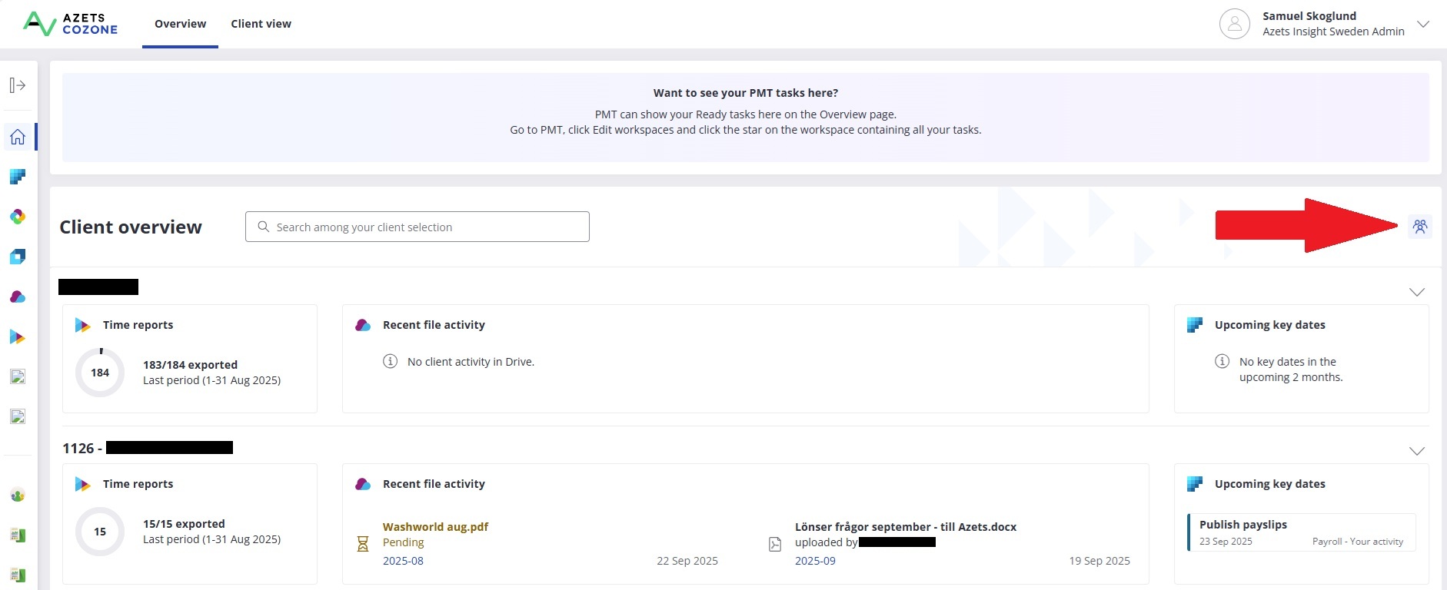Image resolution: width=1447 pixels, height=590 pixels.
Task: Open the Samuel Skoglund account dropdown chevron
Action: click(x=1423, y=24)
